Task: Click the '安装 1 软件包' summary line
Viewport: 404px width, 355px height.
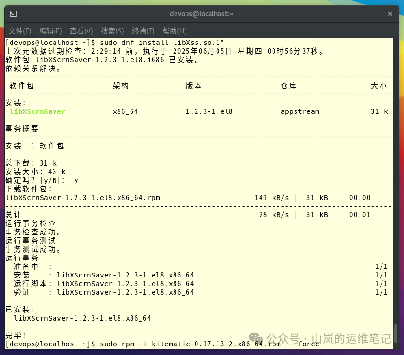Action: 35,145
